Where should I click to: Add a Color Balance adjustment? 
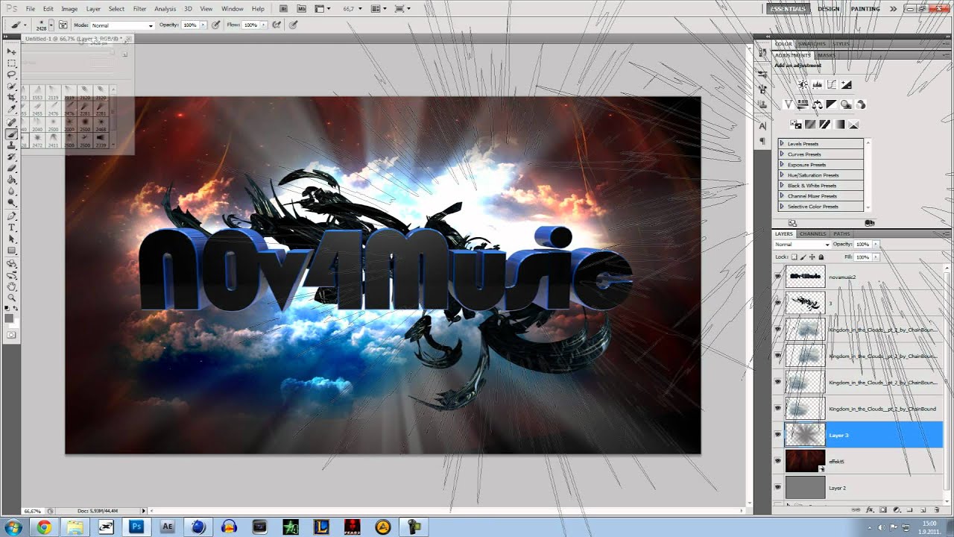[x=818, y=104]
